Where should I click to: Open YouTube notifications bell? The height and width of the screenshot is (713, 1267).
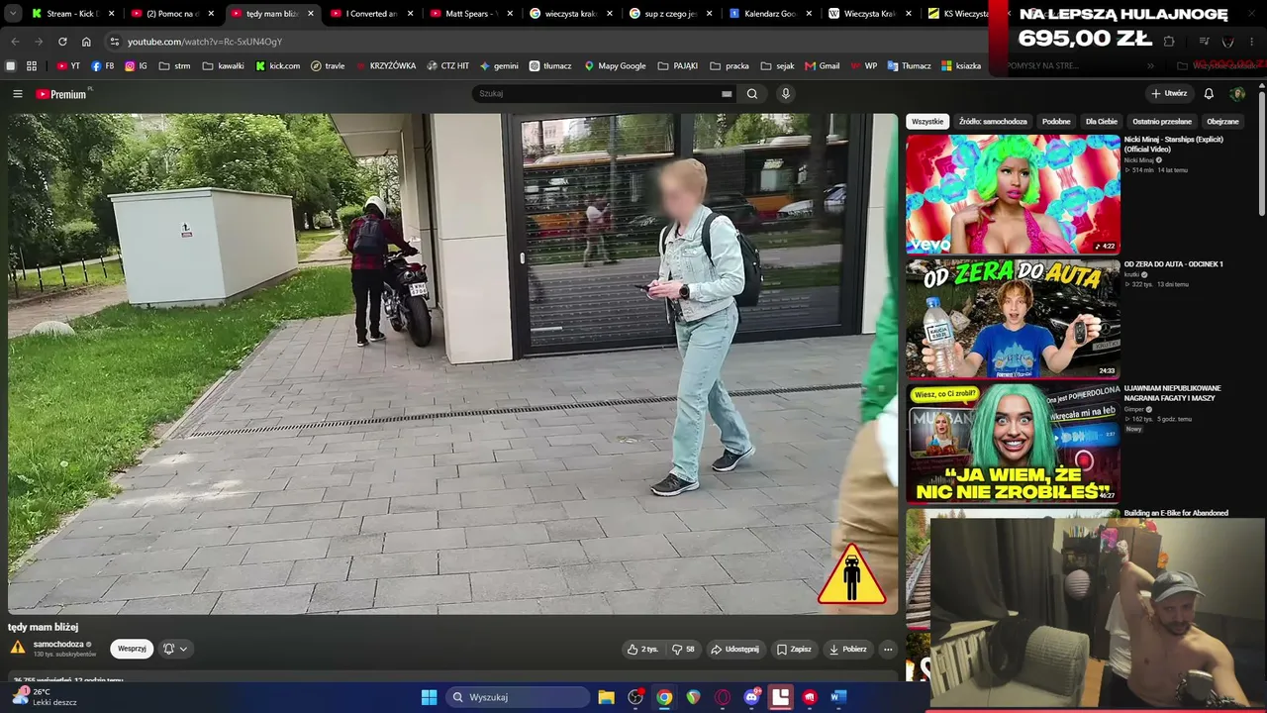(1209, 94)
